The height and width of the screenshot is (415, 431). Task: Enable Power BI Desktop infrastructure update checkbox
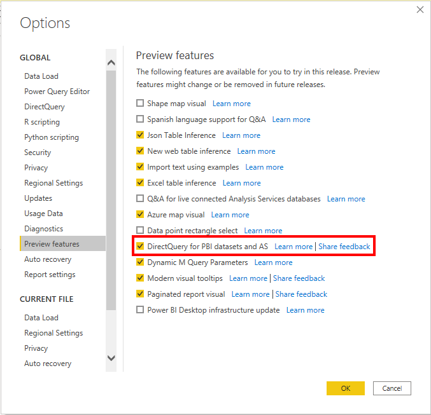click(140, 310)
